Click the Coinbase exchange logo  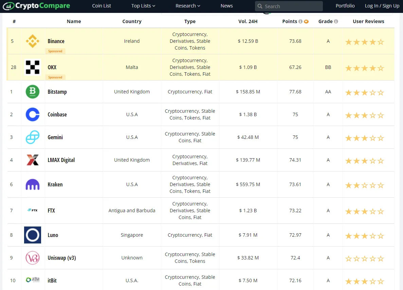pyautogui.click(x=33, y=114)
